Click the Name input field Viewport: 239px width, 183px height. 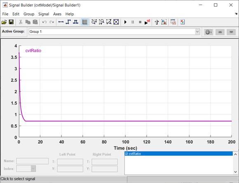[33, 161]
